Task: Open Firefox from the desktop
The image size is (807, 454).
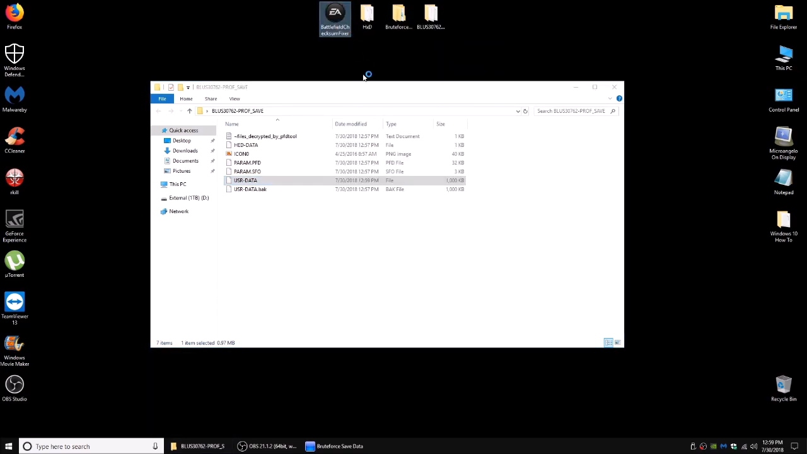Action: [15, 17]
